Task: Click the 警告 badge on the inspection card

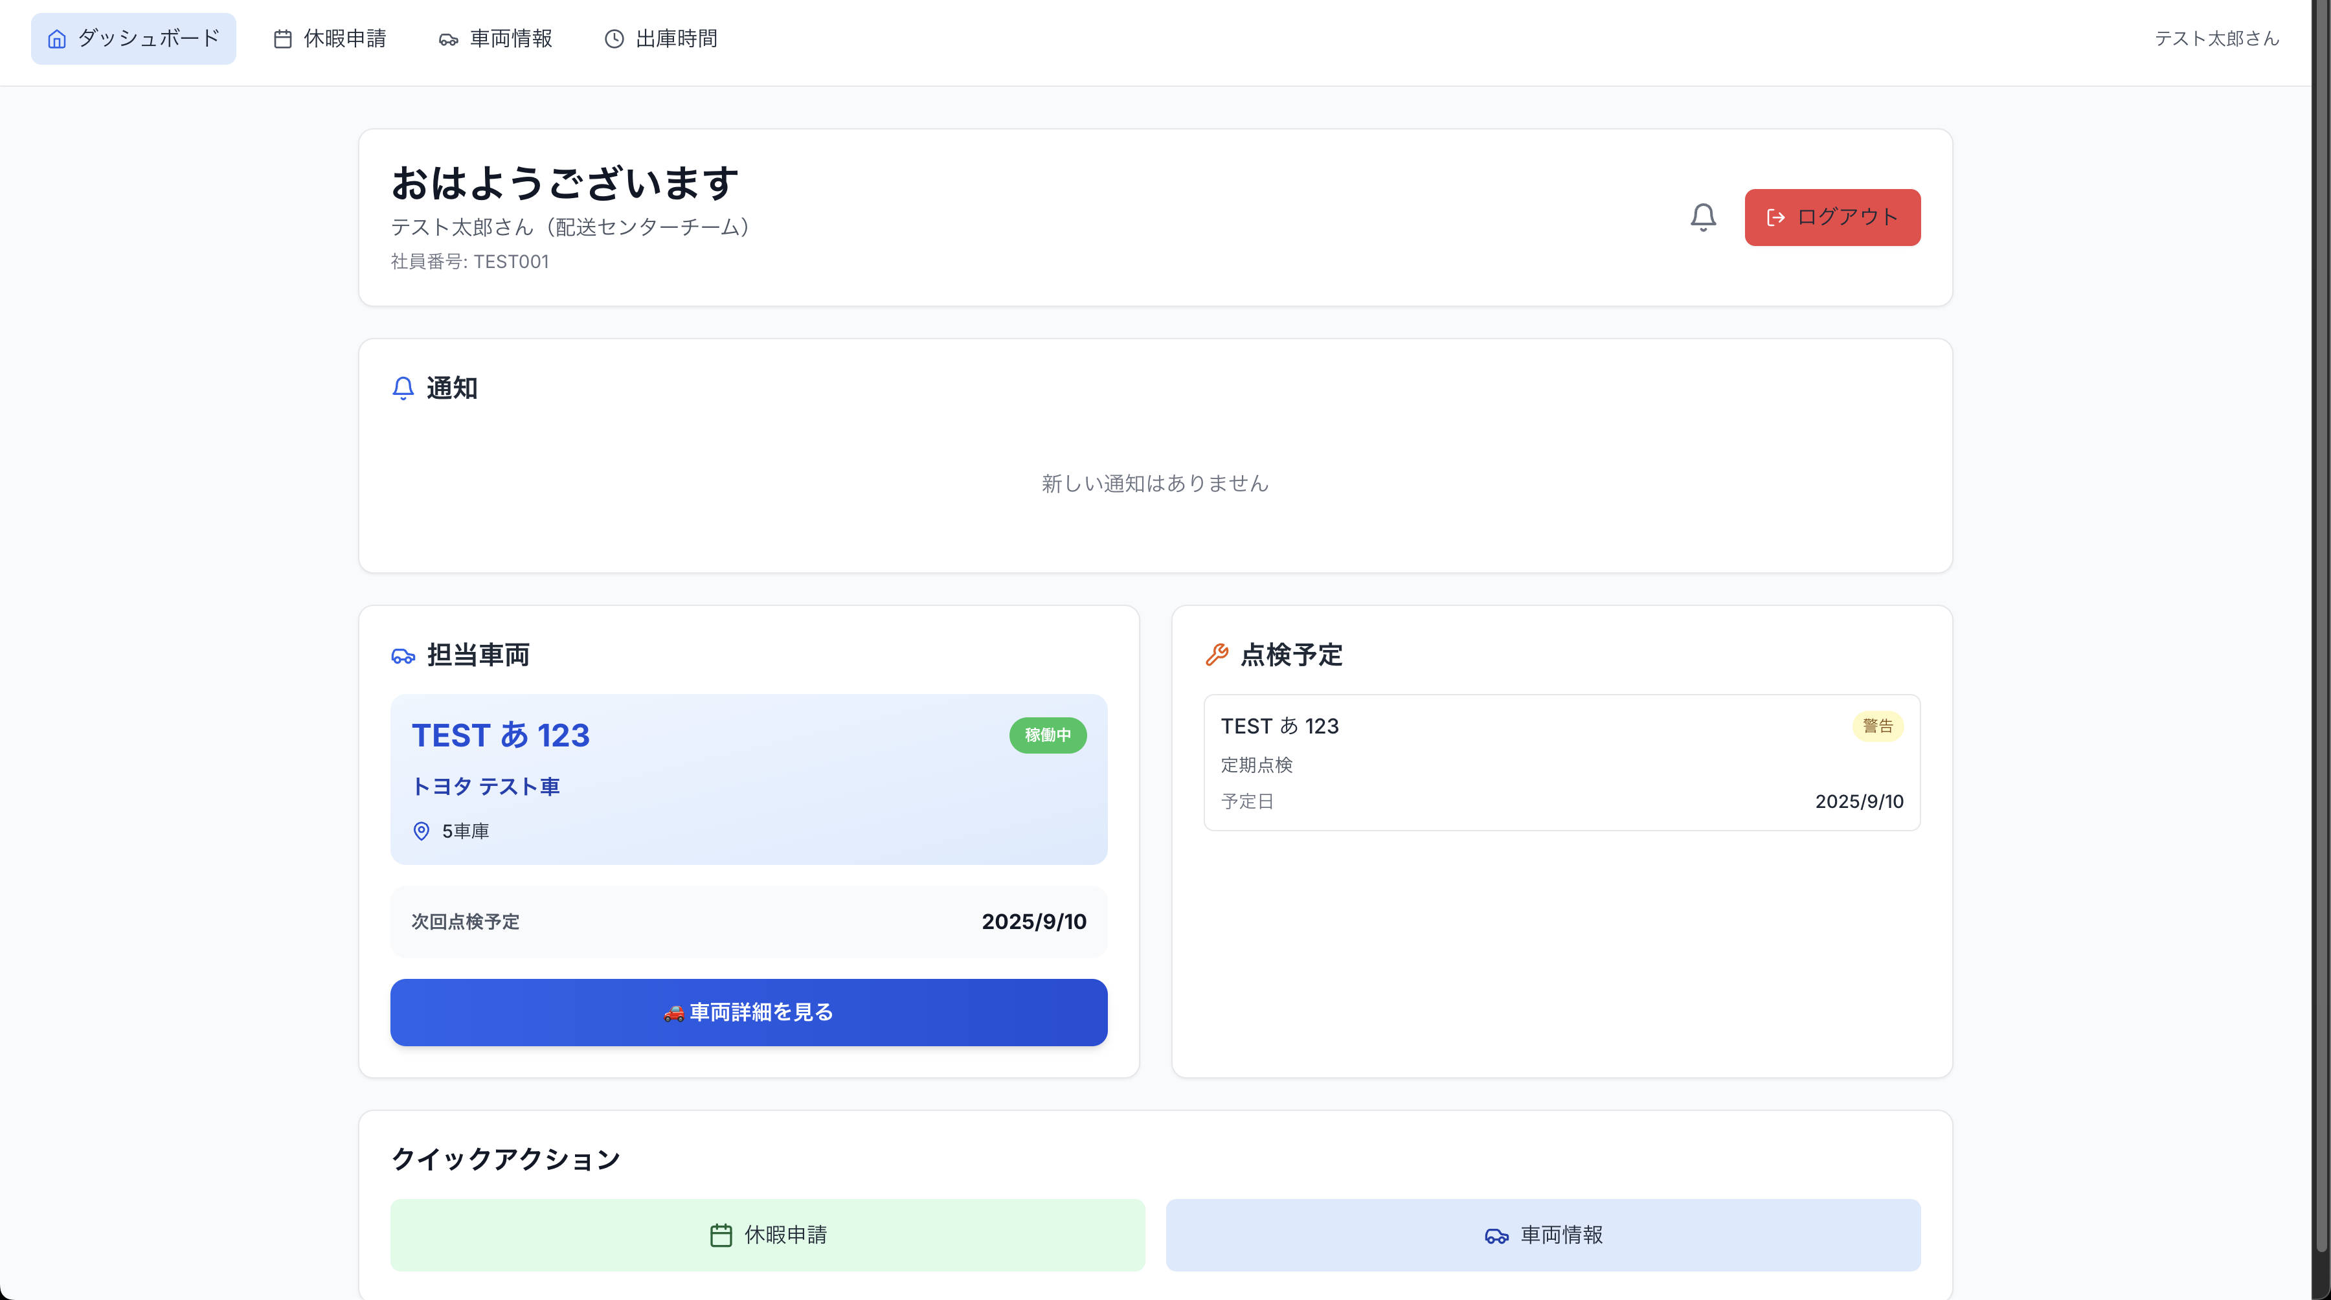Action: point(1878,726)
